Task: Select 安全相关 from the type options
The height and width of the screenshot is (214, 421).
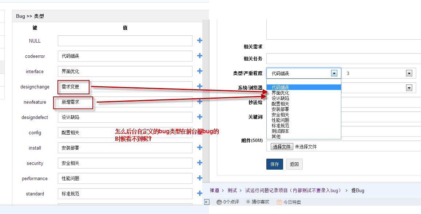Action: (304, 115)
